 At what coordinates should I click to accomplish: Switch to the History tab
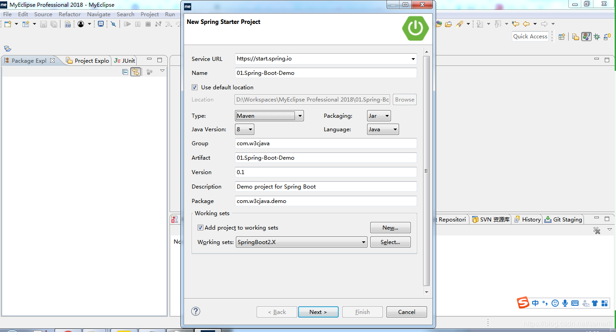tap(528, 220)
